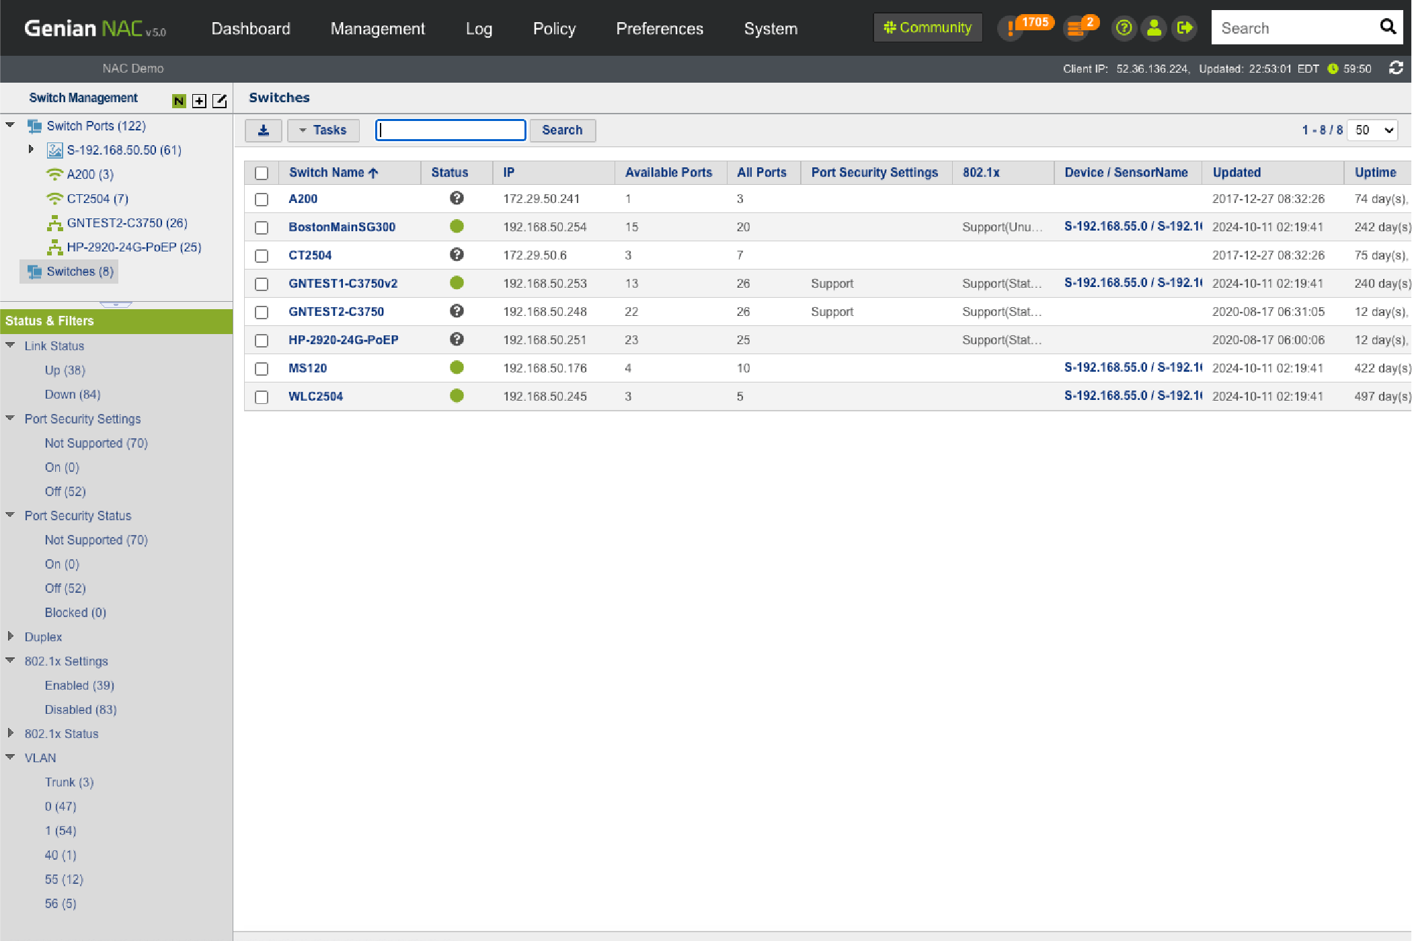Check the box for BostonMainSG300 row
Viewport: 1412px width, 941px height.
click(262, 228)
